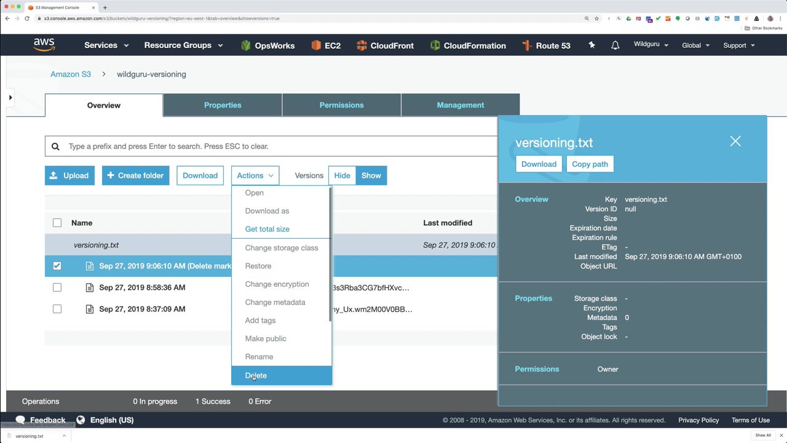Reload the page with the browser refresh icon
Viewport: 787px width, 443px height.
[x=27, y=18]
